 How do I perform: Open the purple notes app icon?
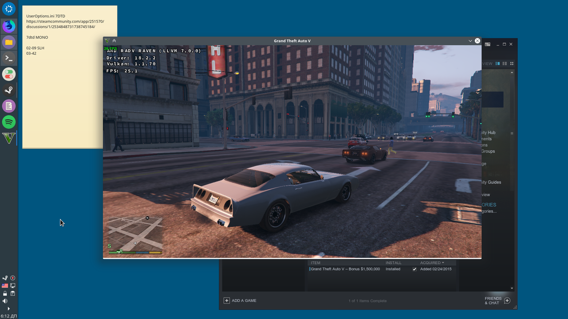tap(9, 106)
